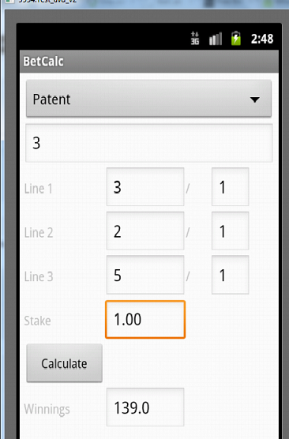Tap the 2:48 clock in the status bar
Viewport: 289px width, 439px height.
pos(262,39)
